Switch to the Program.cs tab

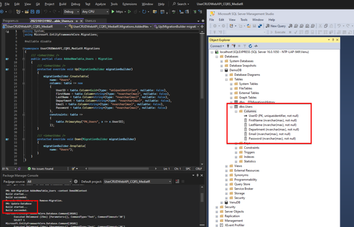pyautogui.click(x=11, y=21)
